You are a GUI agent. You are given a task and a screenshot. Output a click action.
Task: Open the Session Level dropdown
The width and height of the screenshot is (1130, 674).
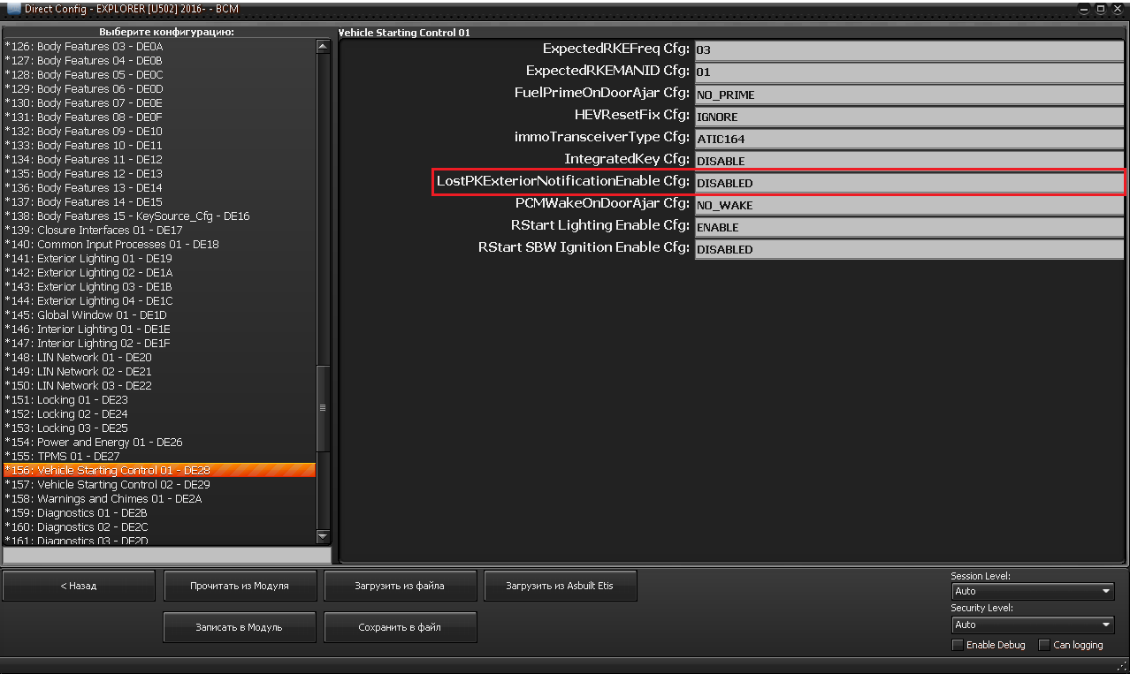coord(1032,591)
